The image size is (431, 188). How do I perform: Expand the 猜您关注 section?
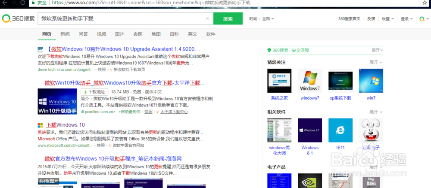click(x=376, y=62)
